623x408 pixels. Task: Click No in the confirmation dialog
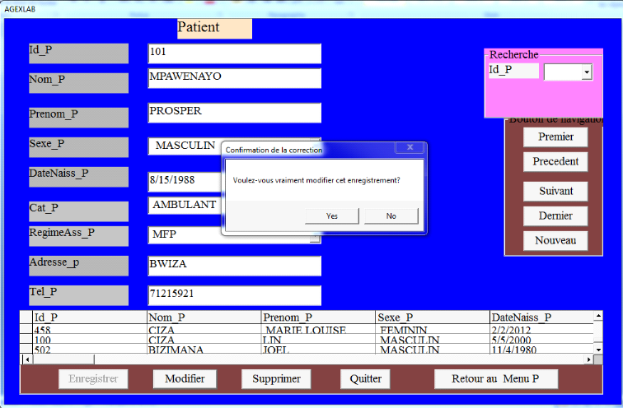tap(391, 216)
